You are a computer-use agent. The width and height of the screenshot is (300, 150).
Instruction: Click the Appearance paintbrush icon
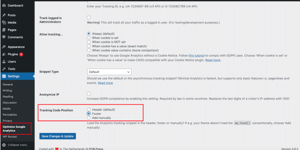coord(4,47)
